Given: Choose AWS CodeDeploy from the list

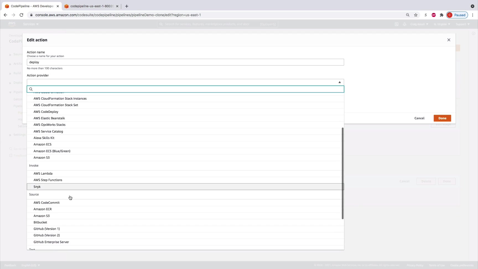Looking at the screenshot, I should tap(185, 112).
